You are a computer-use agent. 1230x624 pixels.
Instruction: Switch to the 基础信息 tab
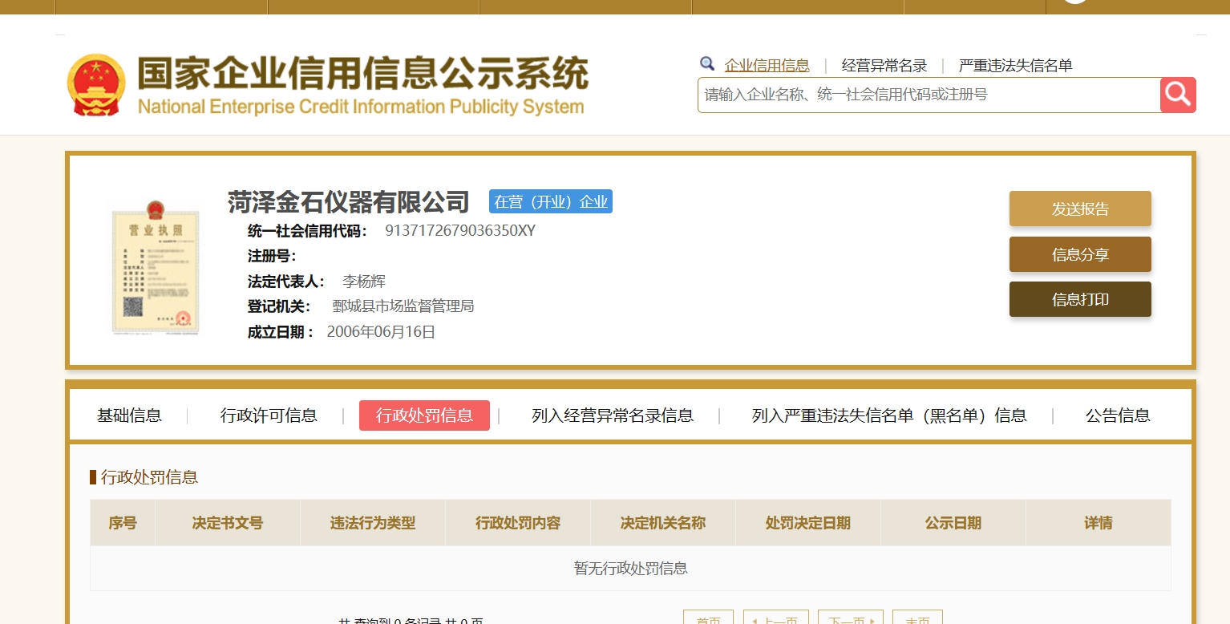(x=129, y=415)
